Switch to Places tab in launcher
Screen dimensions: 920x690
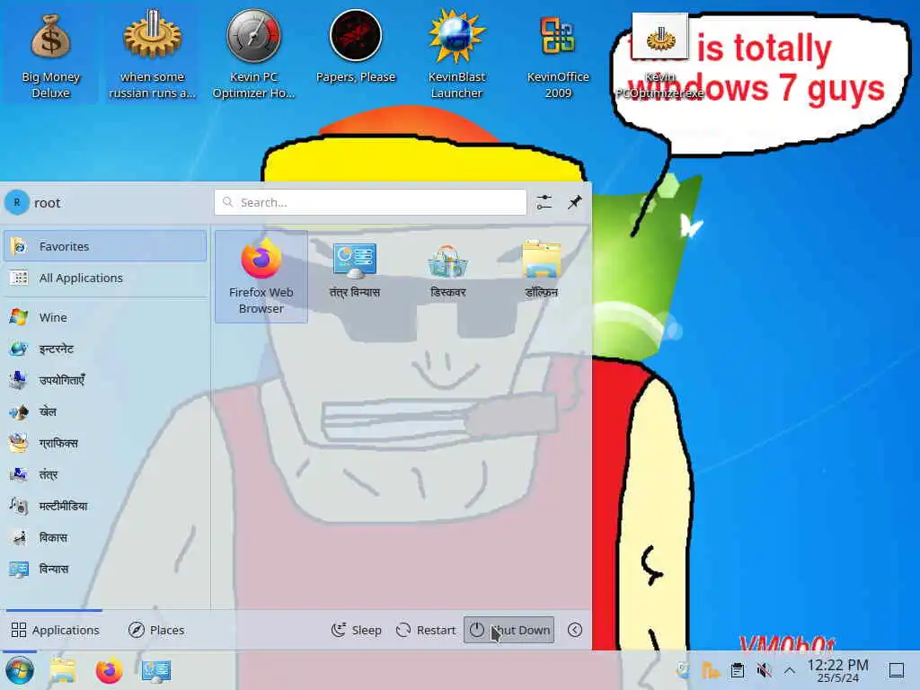click(156, 630)
